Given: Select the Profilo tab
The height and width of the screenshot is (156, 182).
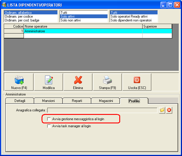Looking at the screenshot, I should [134, 101].
